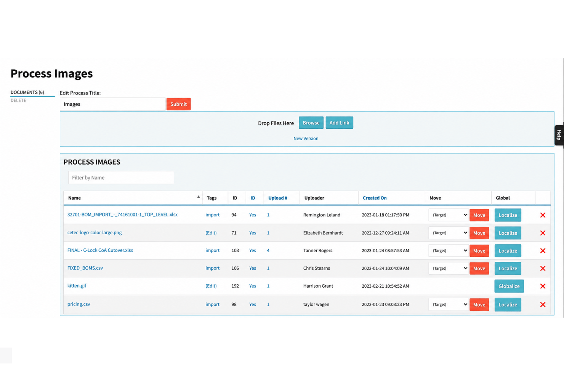Viewport: 564px width, 376px height.
Task: Open Target dropdown for 32701-BOM_IMPORT row
Action: click(x=449, y=215)
